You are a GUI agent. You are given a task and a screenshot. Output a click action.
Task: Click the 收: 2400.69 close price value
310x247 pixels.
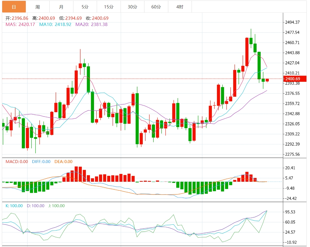point(97,18)
